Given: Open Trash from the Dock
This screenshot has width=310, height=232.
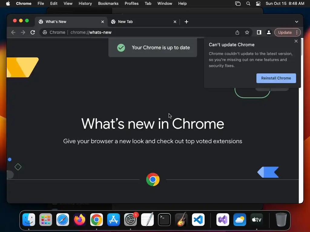Looking at the screenshot, I should (281, 220).
